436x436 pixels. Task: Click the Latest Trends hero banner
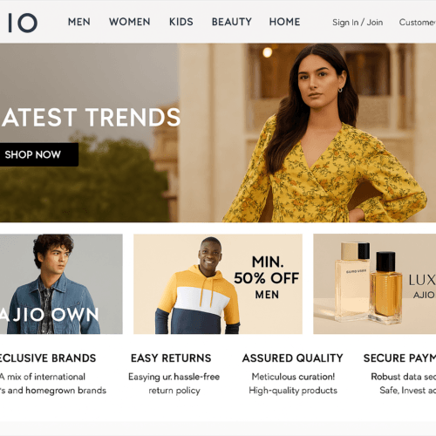tap(218, 133)
